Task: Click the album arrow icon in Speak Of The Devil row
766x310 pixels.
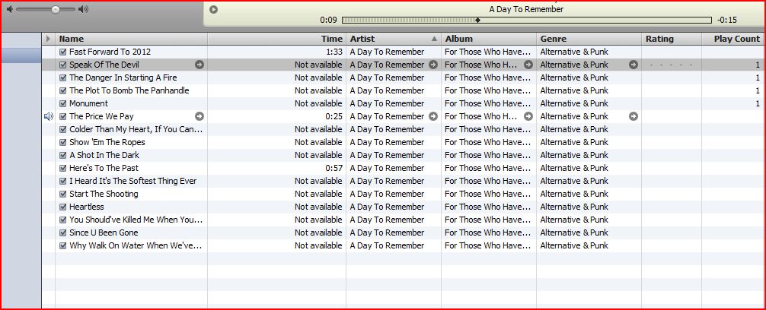Action: pos(528,65)
